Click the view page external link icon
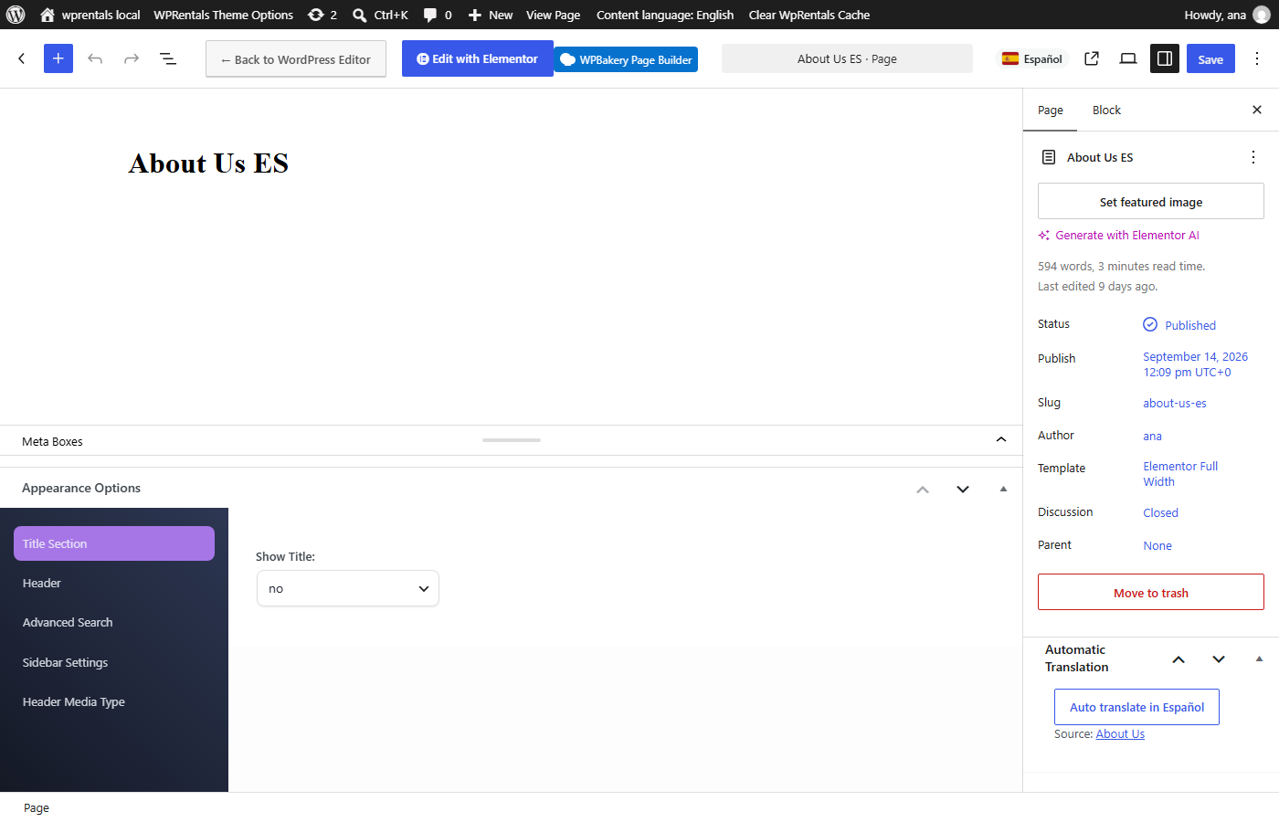 (x=1092, y=58)
